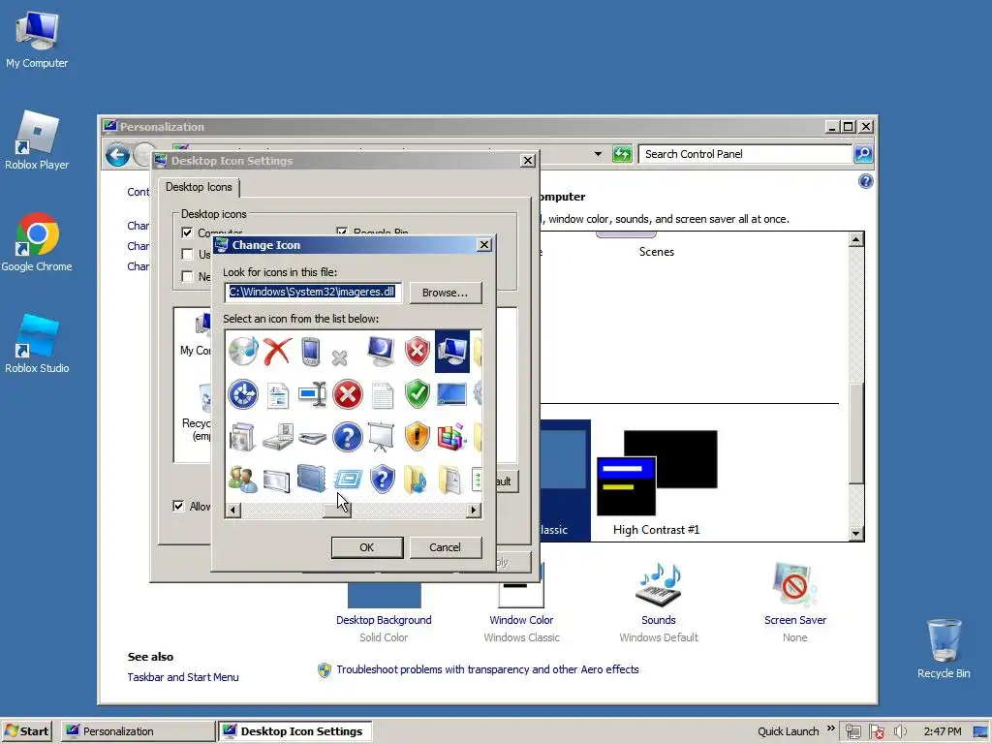The image size is (992, 744).
Task: Toggle the Computer desktop icon checkbox
Action: point(187,232)
